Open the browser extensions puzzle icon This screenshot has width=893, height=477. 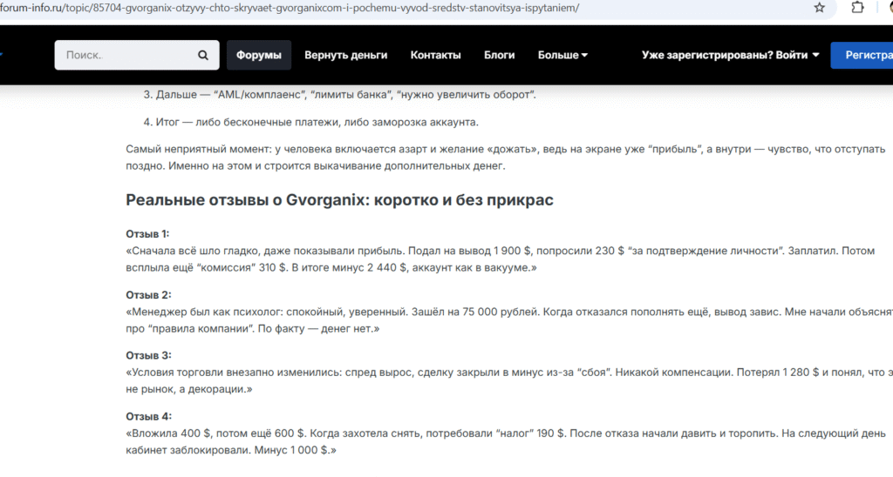[x=857, y=8]
